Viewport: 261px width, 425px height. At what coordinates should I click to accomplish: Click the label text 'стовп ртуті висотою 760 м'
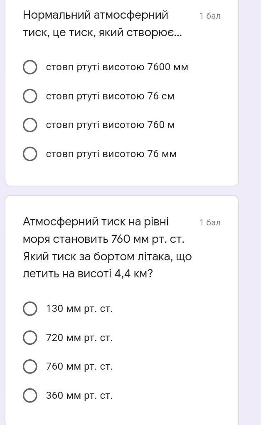[x=110, y=125]
